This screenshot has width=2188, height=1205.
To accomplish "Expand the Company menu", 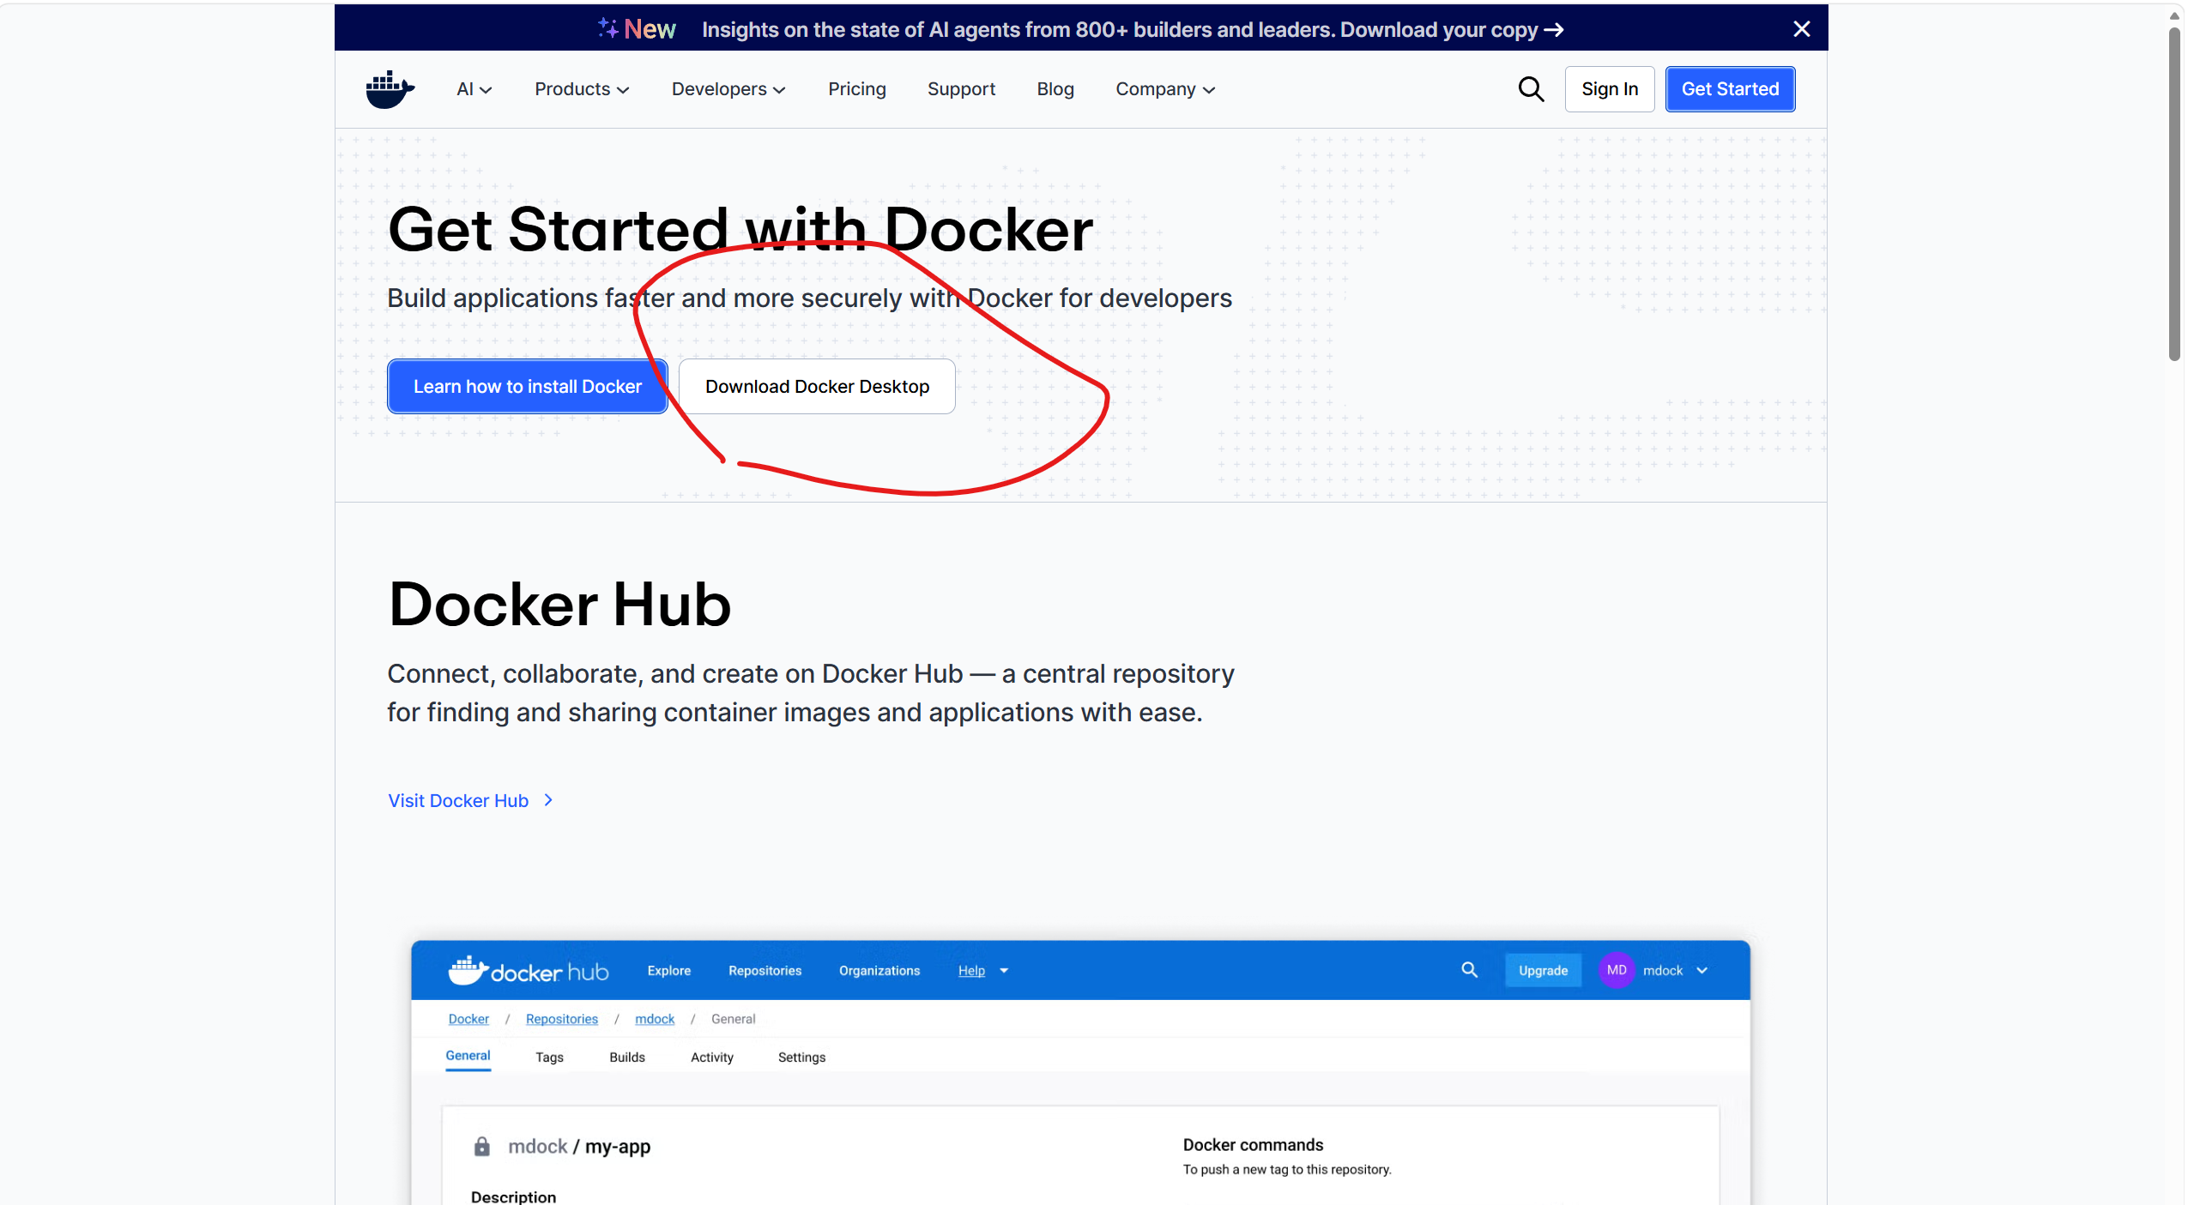I will point(1165,89).
